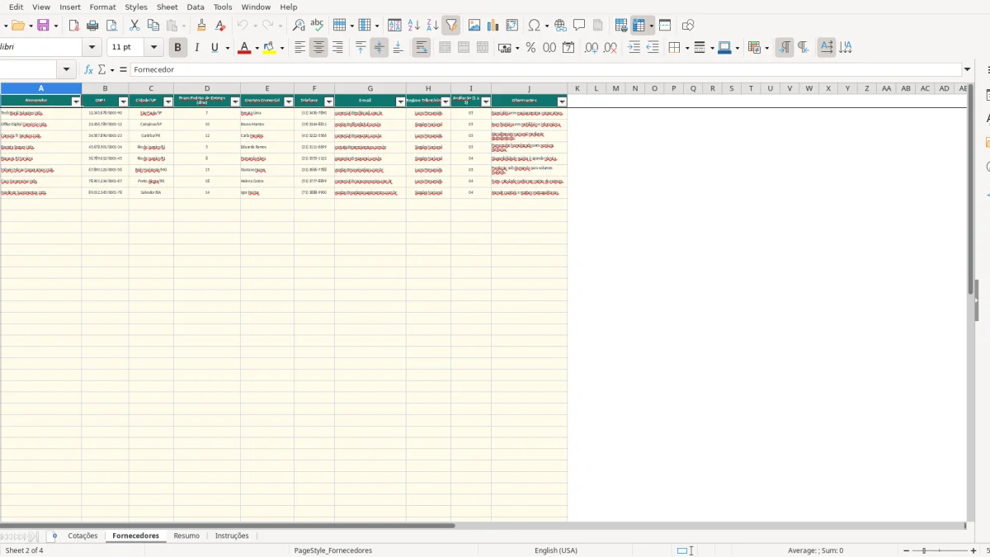Open Function Wizard fx
The image size is (990, 557).
click(88, 70)
